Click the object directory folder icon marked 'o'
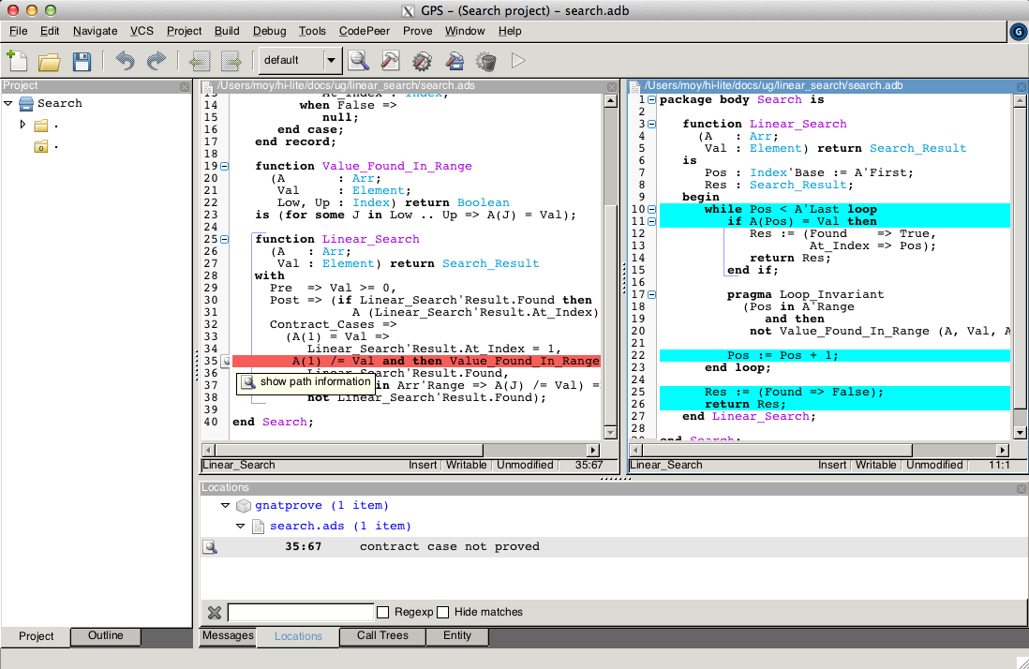Viewport: 1029px width, 669px height. click(41, 147)
